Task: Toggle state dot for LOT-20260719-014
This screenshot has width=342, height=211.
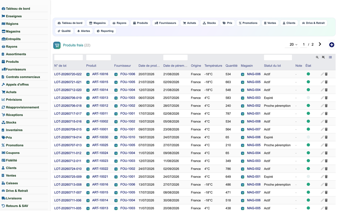Action: point(308,137)
